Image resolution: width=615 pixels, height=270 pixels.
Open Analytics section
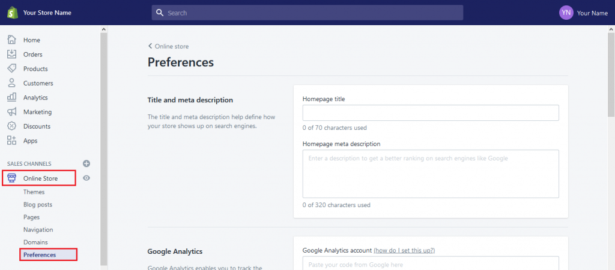click(x=35, y=98)
